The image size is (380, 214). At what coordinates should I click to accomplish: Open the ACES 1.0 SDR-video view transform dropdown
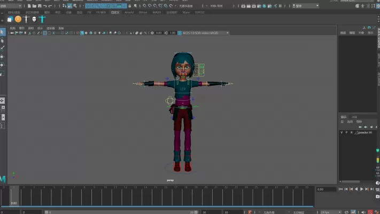205,33
